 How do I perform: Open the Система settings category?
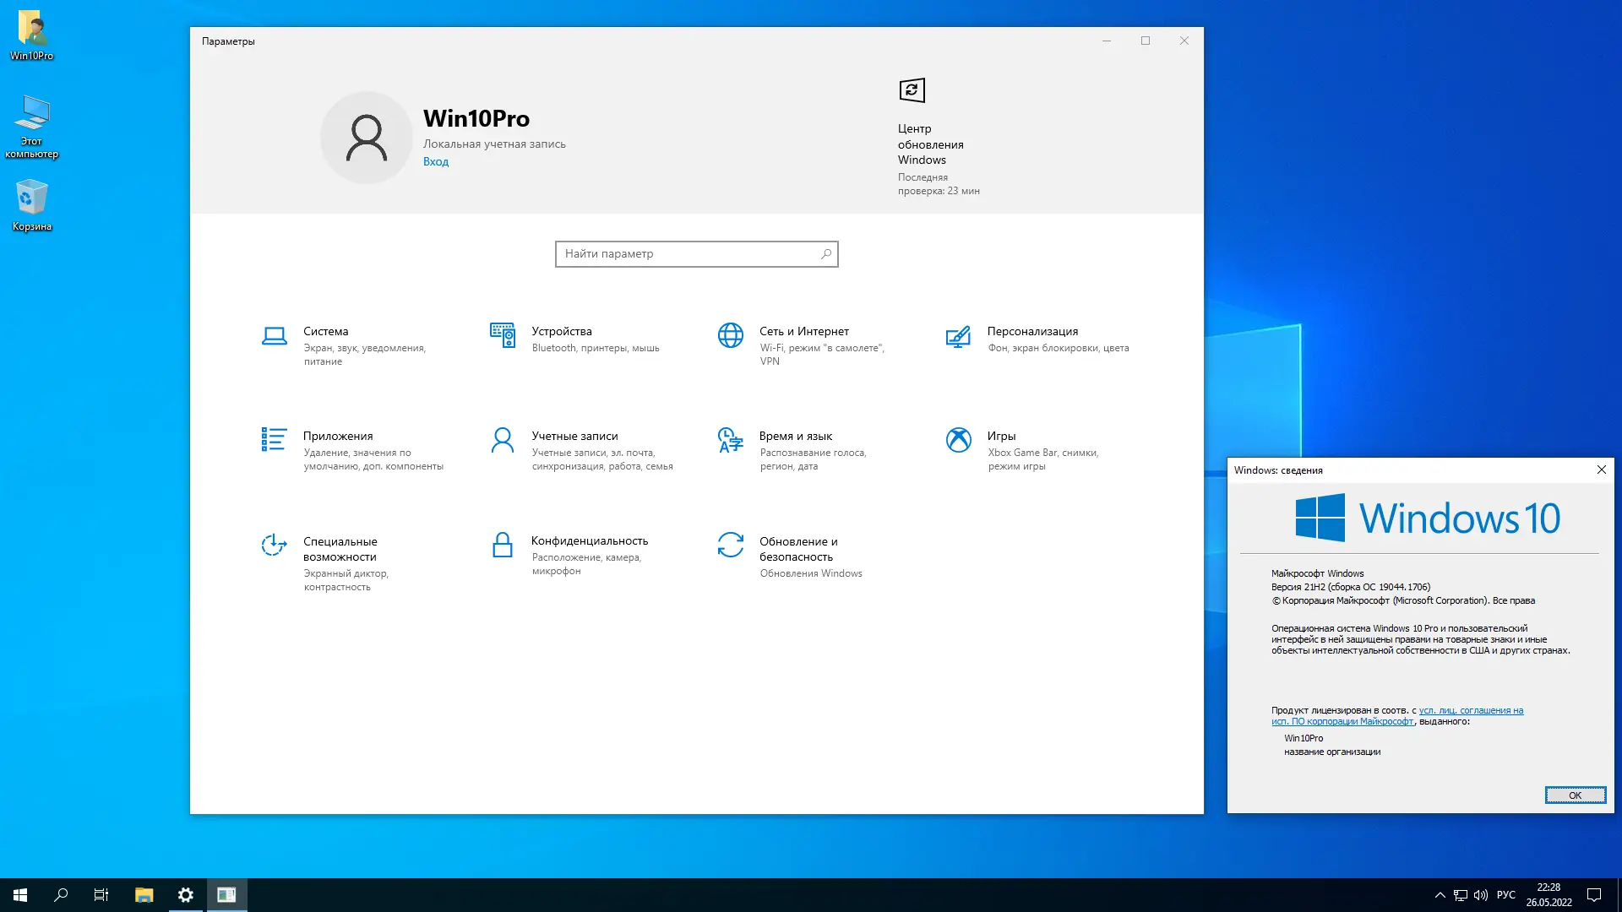pyautogui.click(x=326, y=332)
